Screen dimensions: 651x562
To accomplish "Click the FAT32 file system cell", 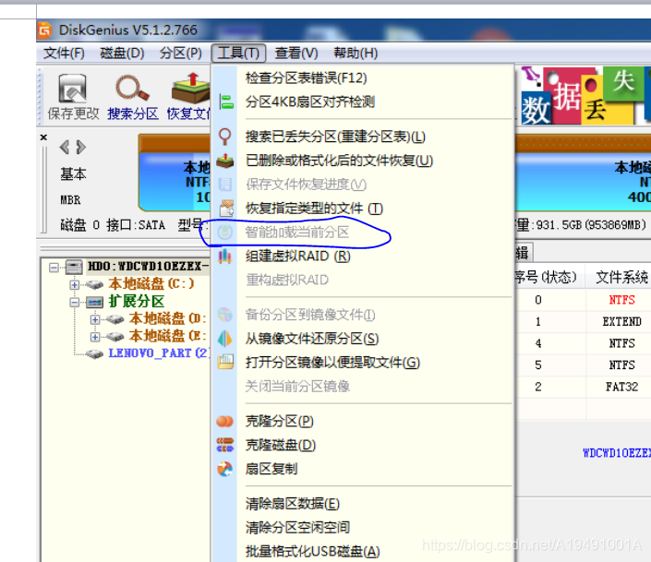I will 621,387.
